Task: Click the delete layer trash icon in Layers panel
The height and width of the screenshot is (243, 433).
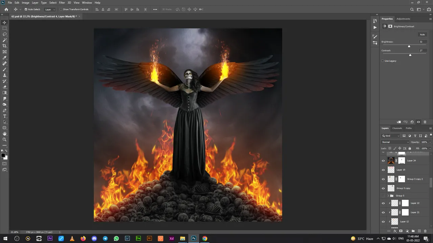Action: coord(425,231)
